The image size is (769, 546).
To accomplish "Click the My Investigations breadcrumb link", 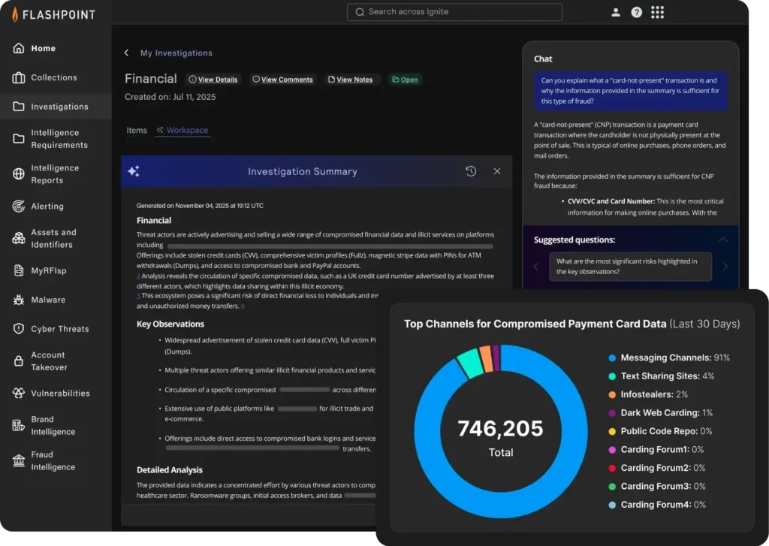I will pyautogui.click(x=176, y=53).
